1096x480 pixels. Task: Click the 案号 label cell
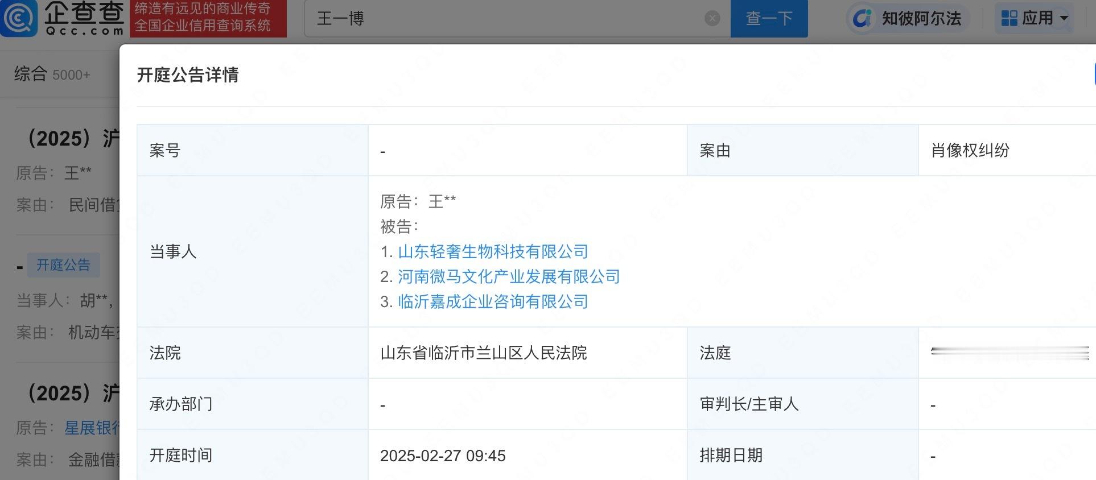[253, 150]
